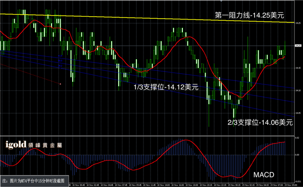
Task: Click the igold logo in indicator panel
Action: (16, 145)
